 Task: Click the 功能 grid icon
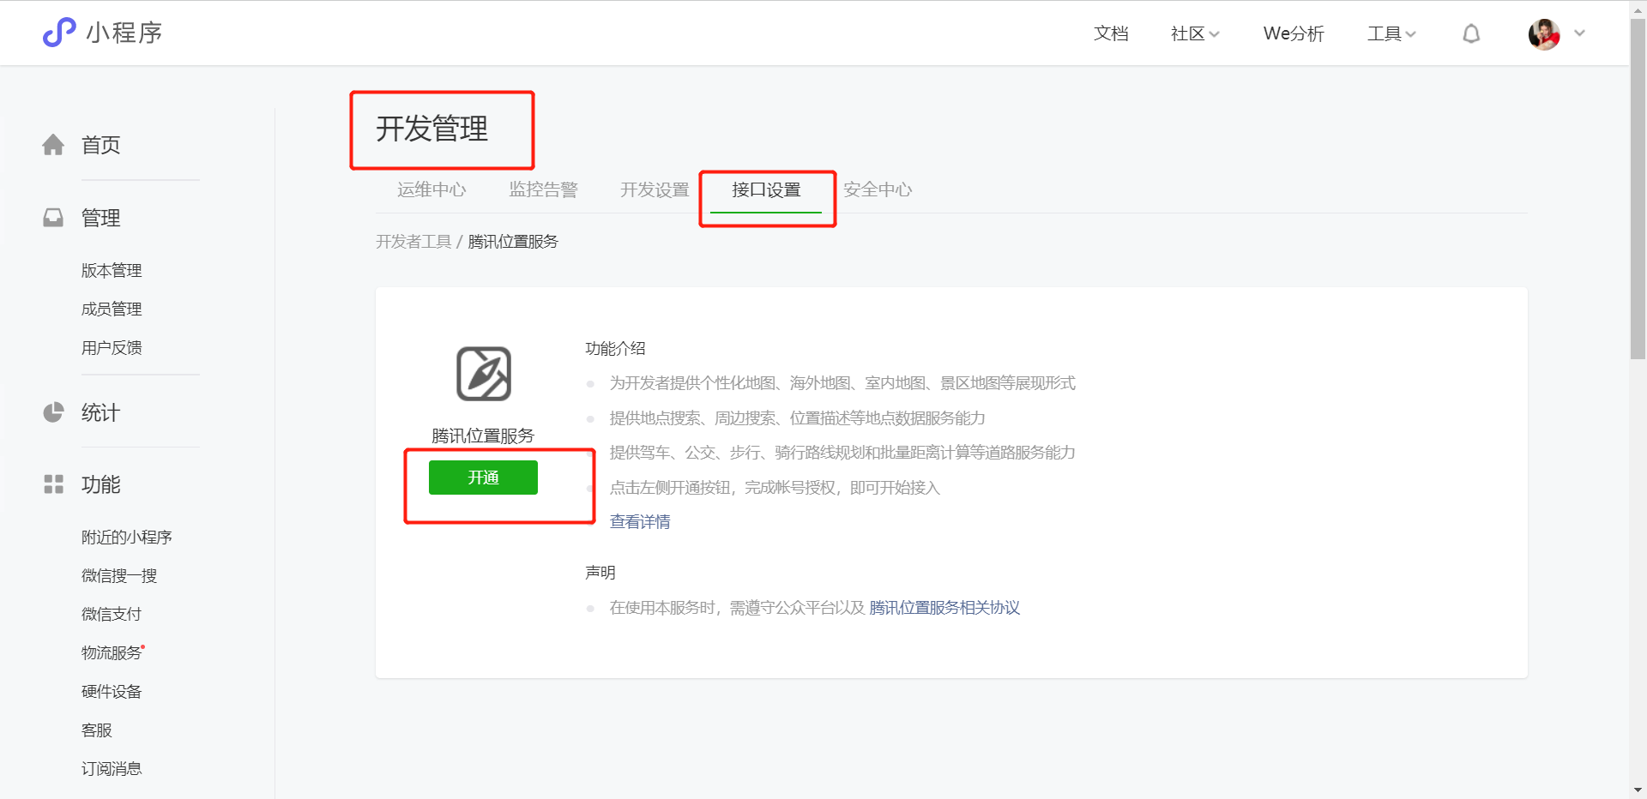[x=53, y=484]
